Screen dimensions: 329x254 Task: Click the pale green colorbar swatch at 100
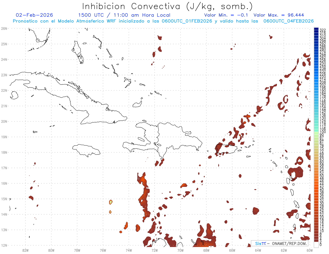pos(316,133)
